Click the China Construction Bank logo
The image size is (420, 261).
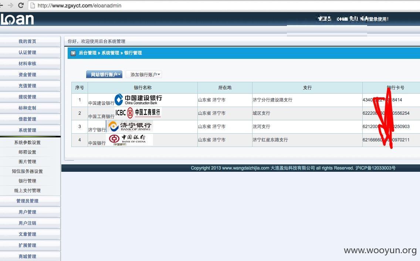(138, 100)
